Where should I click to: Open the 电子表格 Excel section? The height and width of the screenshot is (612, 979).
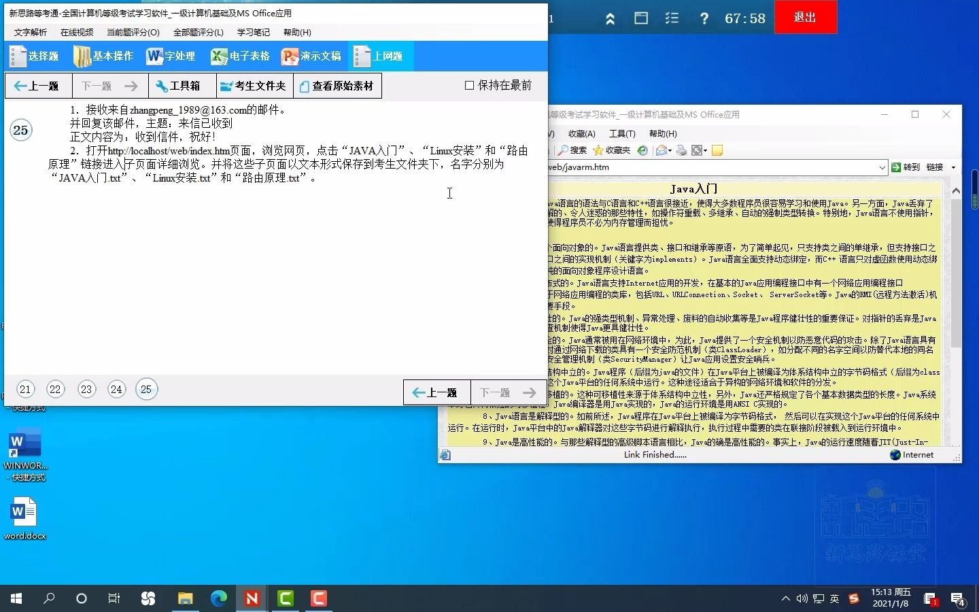(240, 56)
